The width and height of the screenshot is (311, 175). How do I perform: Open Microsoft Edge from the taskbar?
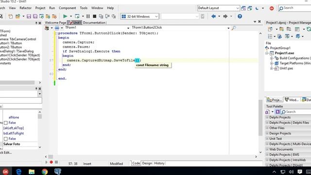[x=18, y=172]
